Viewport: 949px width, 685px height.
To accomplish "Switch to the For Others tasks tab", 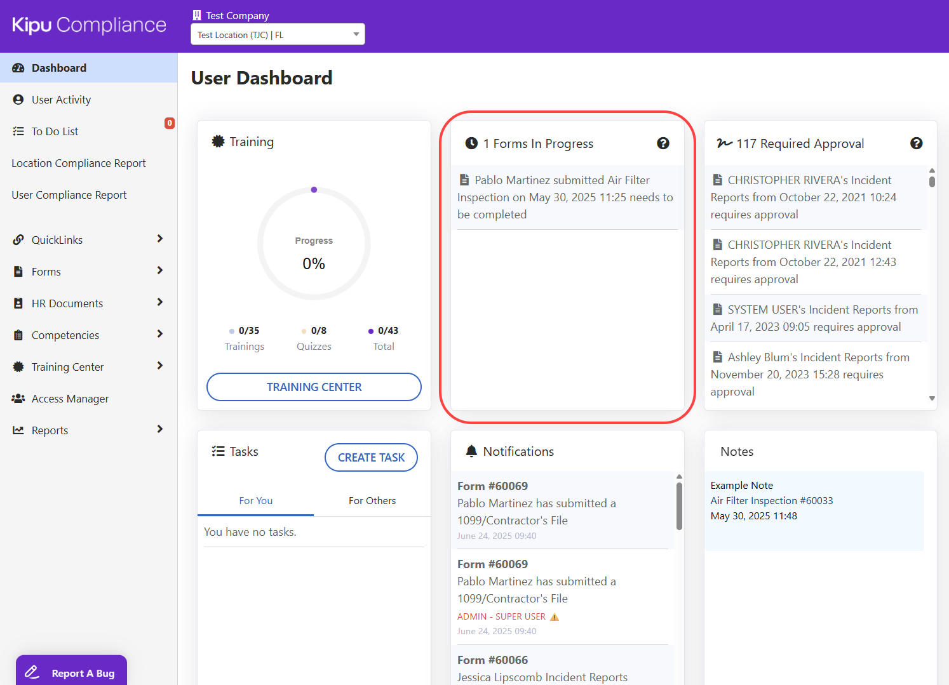I will [x=372, y=500].
